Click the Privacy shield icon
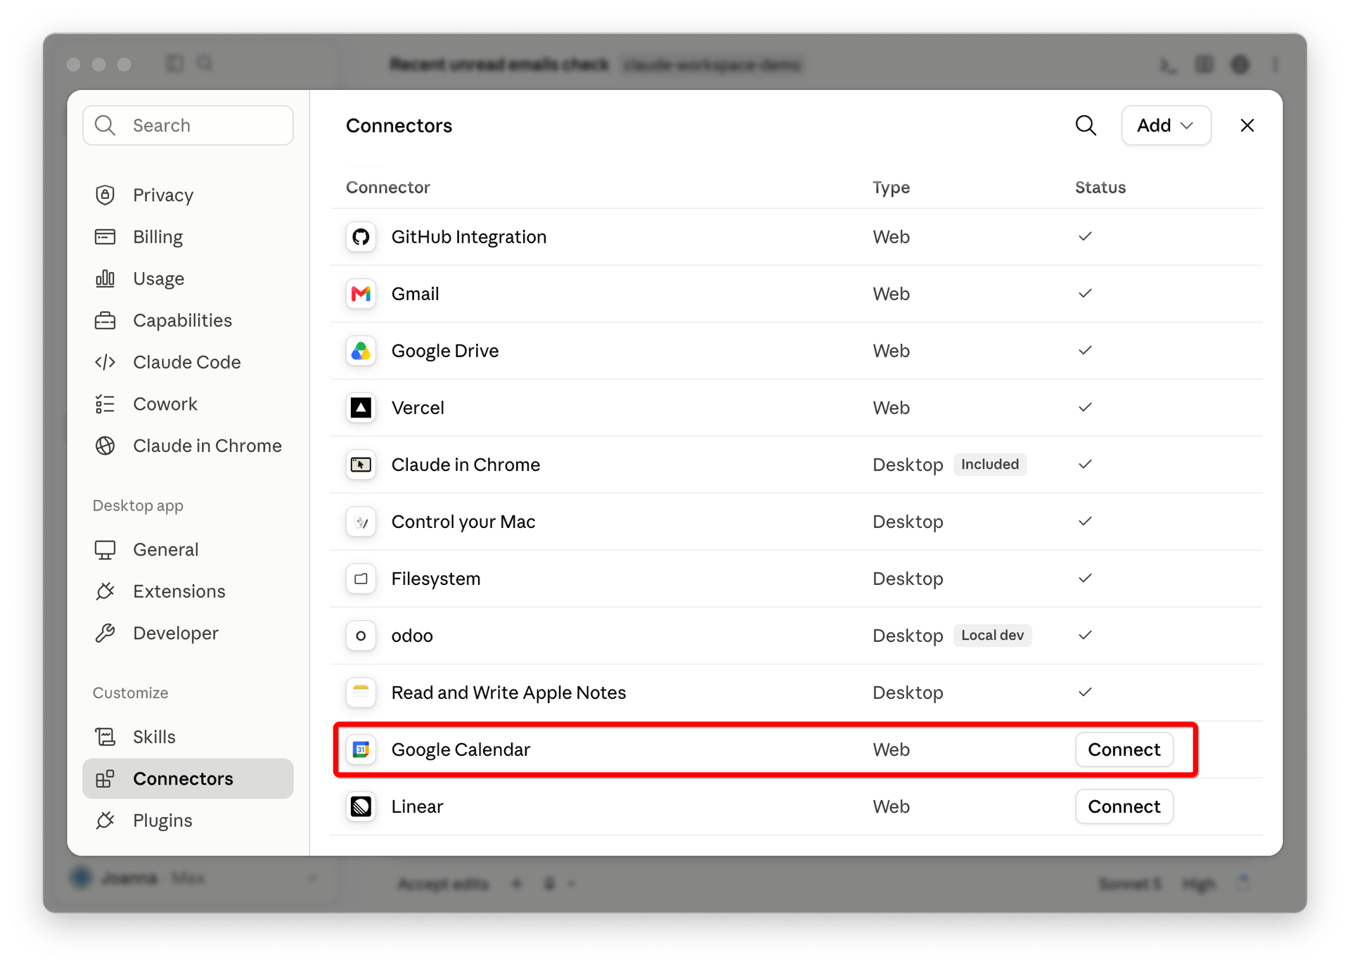The height and width of the screenshot is (966, 1350). (x=105, y=195)
